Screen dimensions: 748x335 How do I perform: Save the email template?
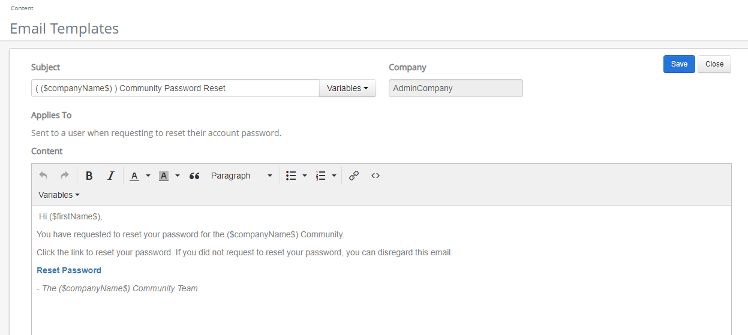[679, 64]
